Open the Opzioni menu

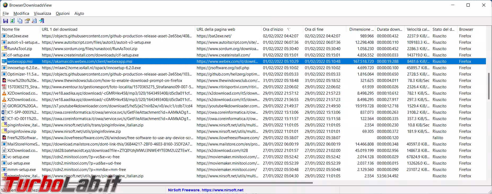tap(63, 14)
